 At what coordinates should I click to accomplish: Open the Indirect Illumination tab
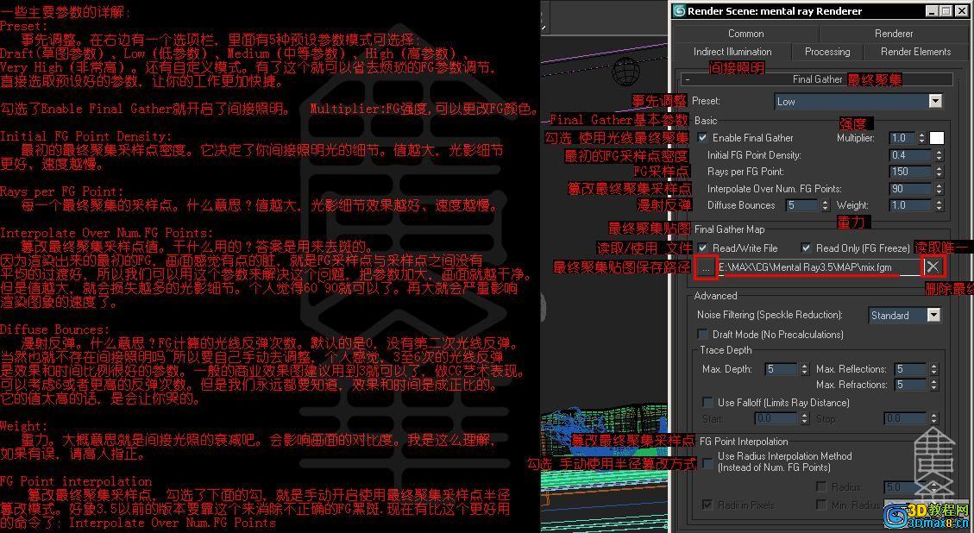coord(732,52)
